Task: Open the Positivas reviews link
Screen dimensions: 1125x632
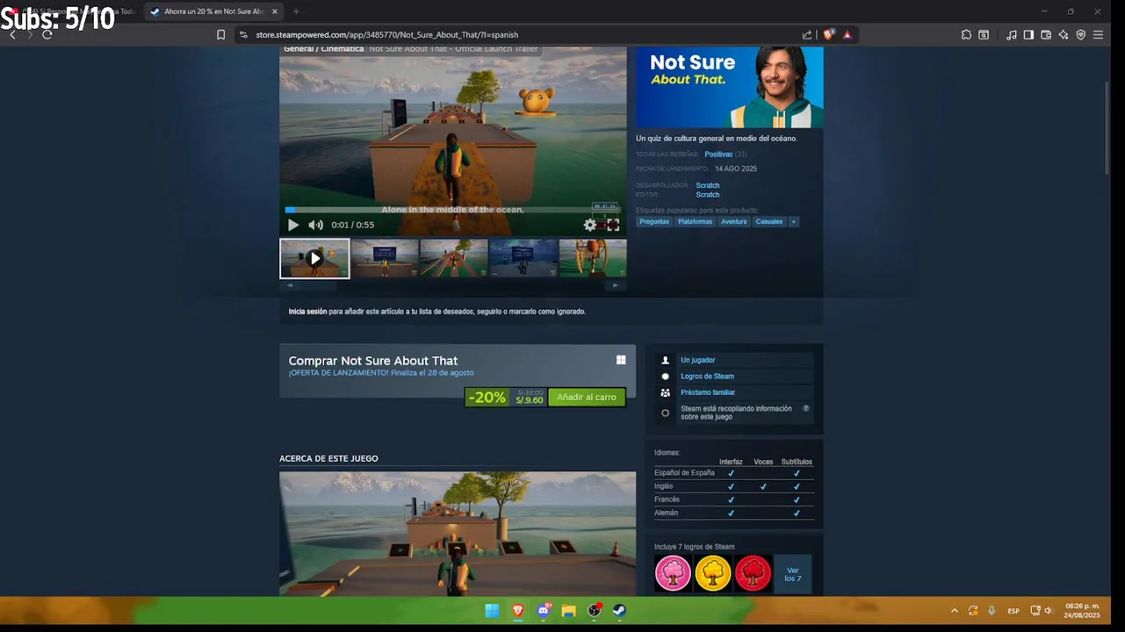Action: [718, 154]
